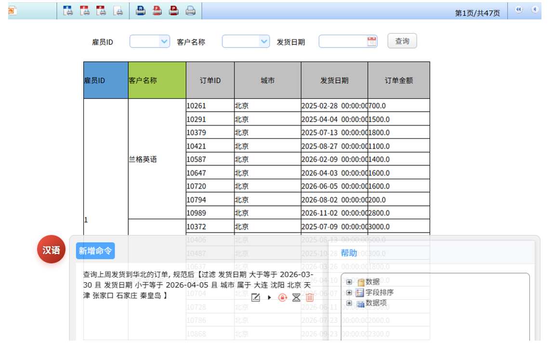
Task: Click order ID cell 10379
Action: [210, 133]
